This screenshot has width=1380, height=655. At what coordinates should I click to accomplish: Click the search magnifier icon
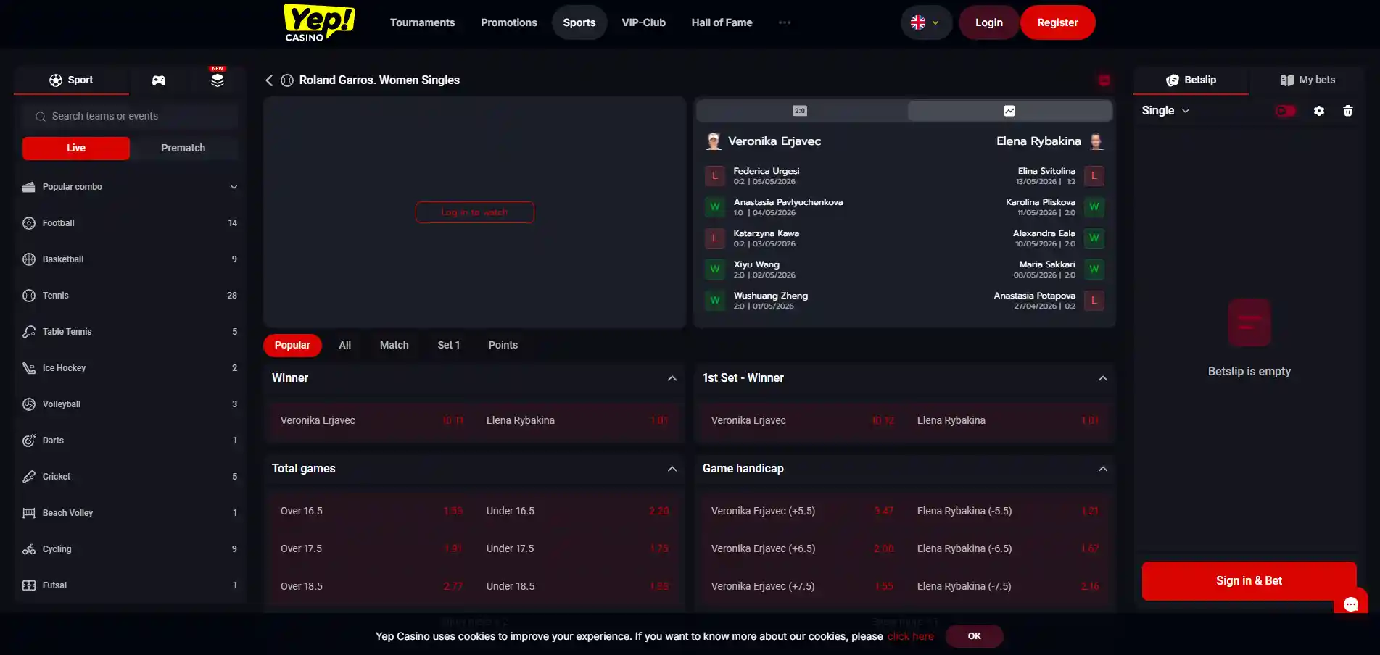point(41,117)
